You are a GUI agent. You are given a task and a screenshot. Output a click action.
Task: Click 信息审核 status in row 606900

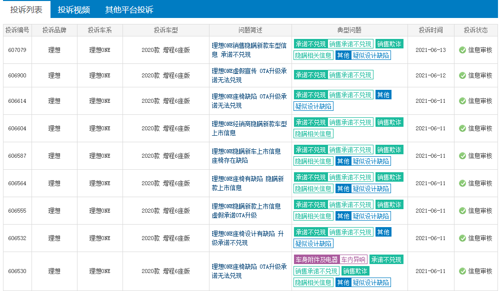(x=480, y=75)
